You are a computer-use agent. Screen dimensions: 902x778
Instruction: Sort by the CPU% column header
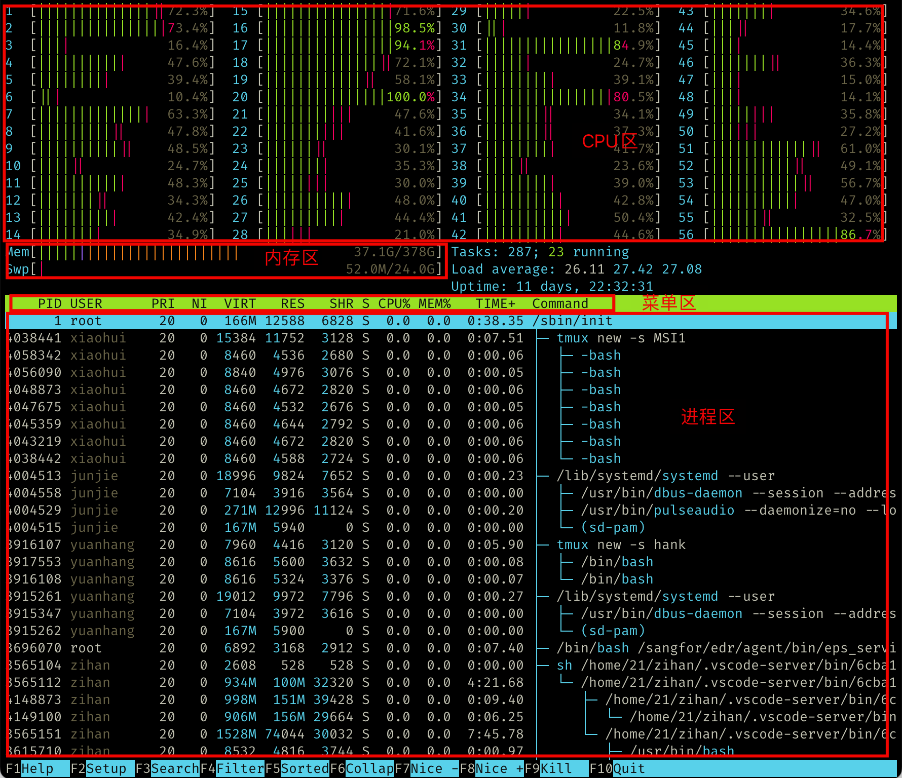pyautogui.click(x=394, y=303)
